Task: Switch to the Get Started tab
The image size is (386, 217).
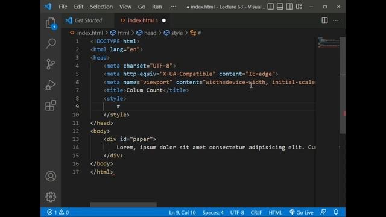Action: point(88,20)
